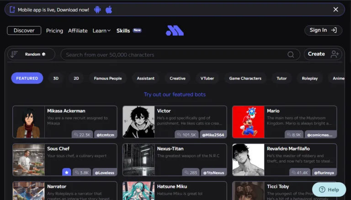This screenshot has height=200, width=351.
Task: Open Mario character thumbnail
Action: coord(249,122)
